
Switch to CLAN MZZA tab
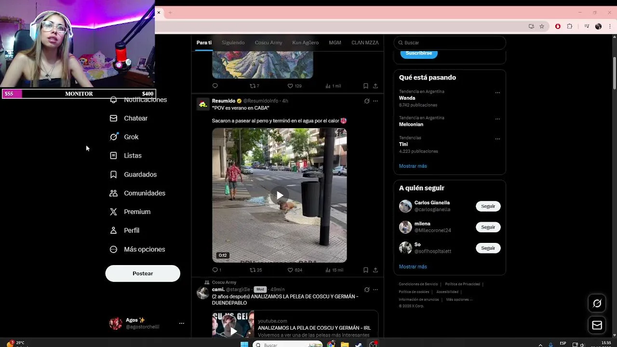click(x=365, y=42)
